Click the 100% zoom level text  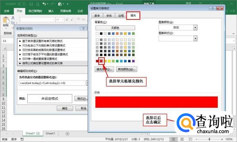[x=229, y=139]
